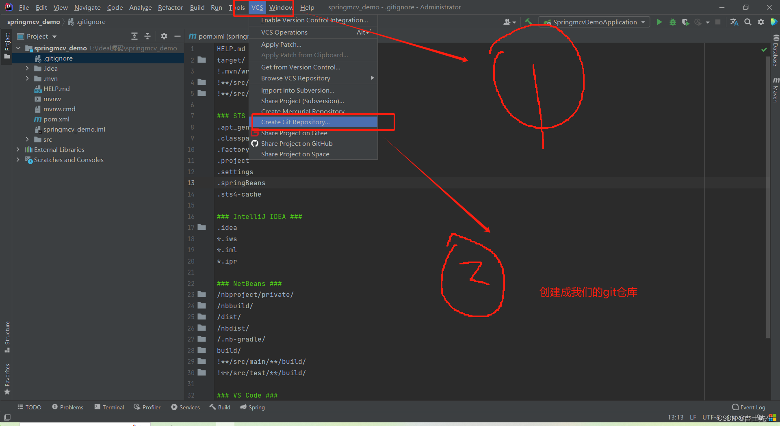
Task: Click the GitHub icon in the VCS menu
Action: click(x=255, y=143)
